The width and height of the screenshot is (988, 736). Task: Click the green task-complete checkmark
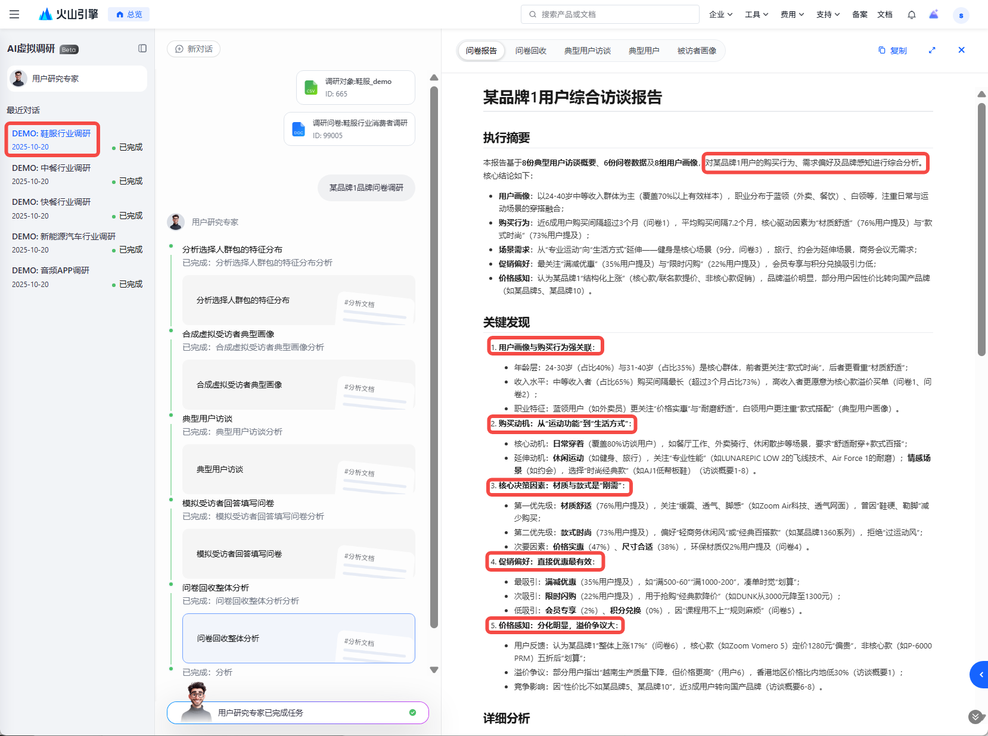point(412,713)
